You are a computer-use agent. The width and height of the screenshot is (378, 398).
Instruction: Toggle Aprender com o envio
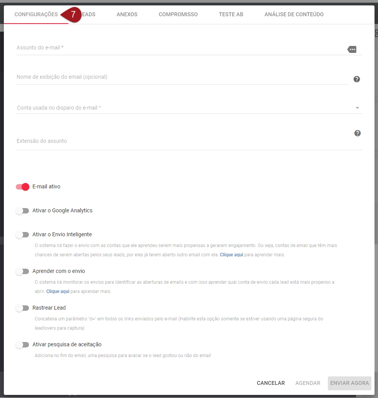tap(22, 272)
